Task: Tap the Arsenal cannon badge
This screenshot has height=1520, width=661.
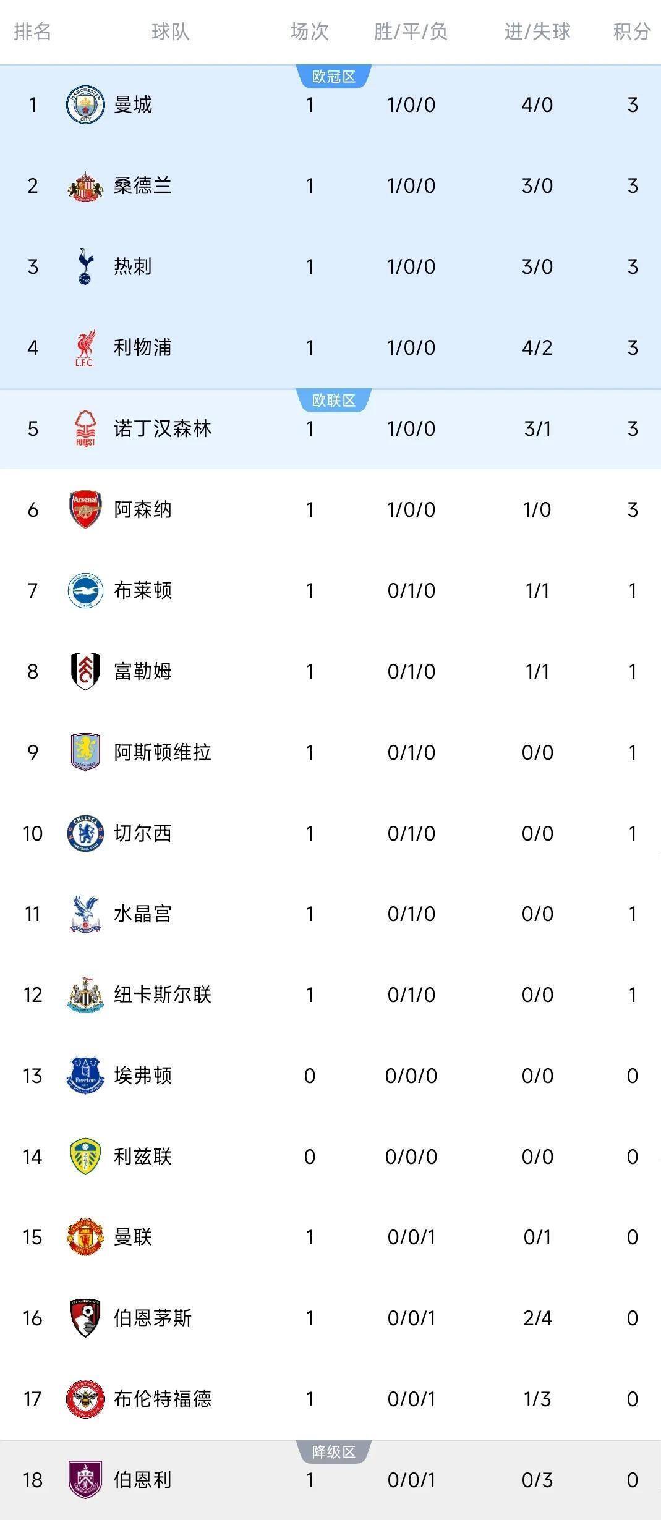Action: click(x=85, y=509)
